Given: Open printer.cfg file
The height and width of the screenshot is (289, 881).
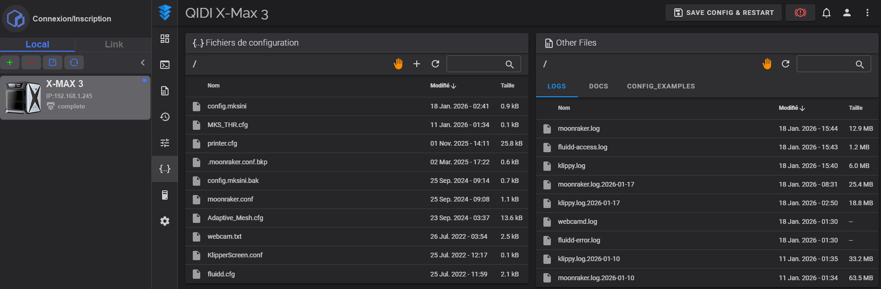Looking at the screenshot, I should [357, 143].
